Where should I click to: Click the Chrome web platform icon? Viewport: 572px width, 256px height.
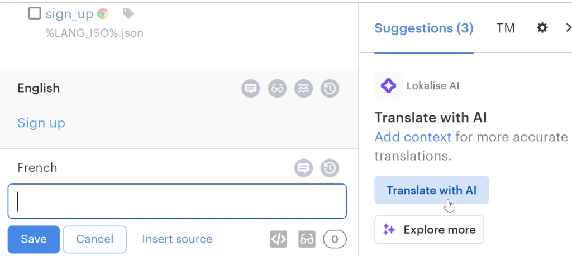(x=102, y=14)
